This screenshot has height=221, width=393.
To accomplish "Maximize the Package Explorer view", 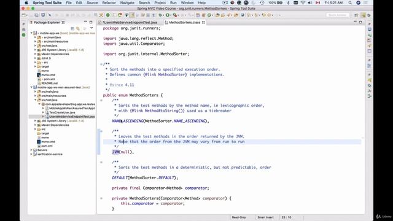I will point(91,22).
